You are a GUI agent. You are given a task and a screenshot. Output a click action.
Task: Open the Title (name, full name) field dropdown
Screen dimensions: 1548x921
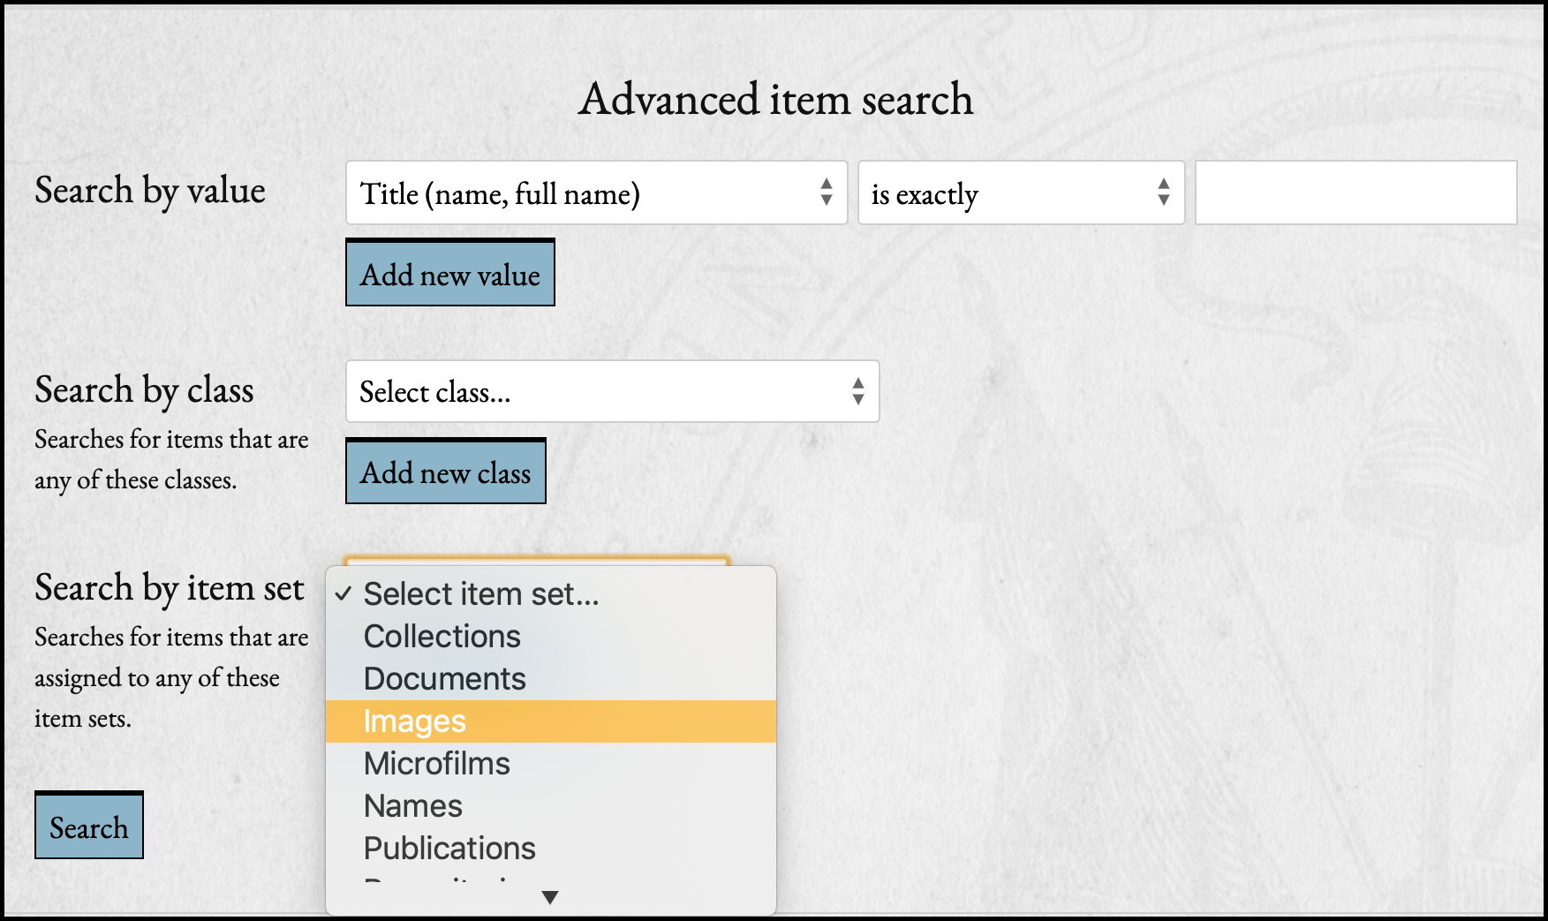(596, 193)
